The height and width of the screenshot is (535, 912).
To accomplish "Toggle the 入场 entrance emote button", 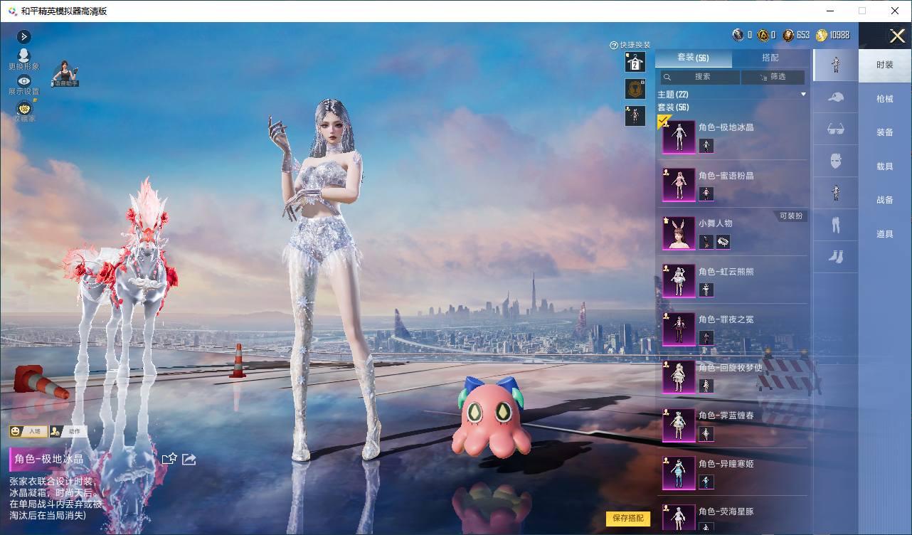I will point(28,431).
